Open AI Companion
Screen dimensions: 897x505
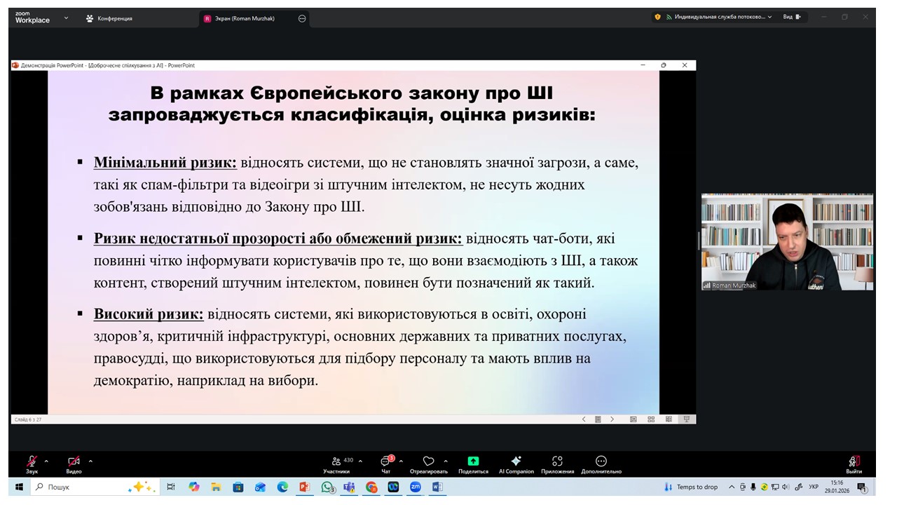pyautogui.click(x=516, y=462)
